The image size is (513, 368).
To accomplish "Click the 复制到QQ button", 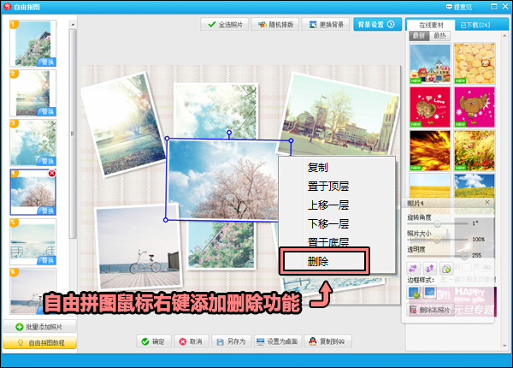I will 327,341.
